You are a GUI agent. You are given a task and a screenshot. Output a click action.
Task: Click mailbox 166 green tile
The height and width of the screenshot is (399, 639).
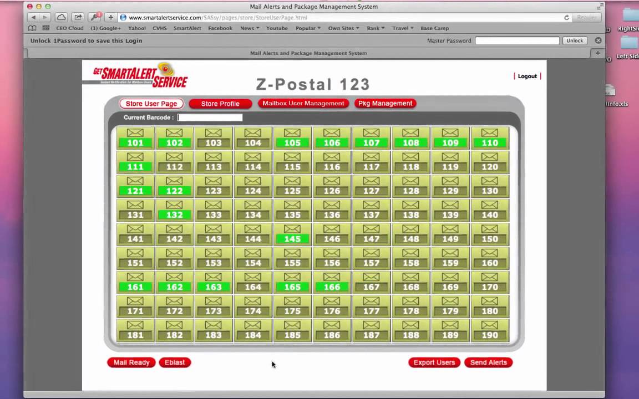332,282
